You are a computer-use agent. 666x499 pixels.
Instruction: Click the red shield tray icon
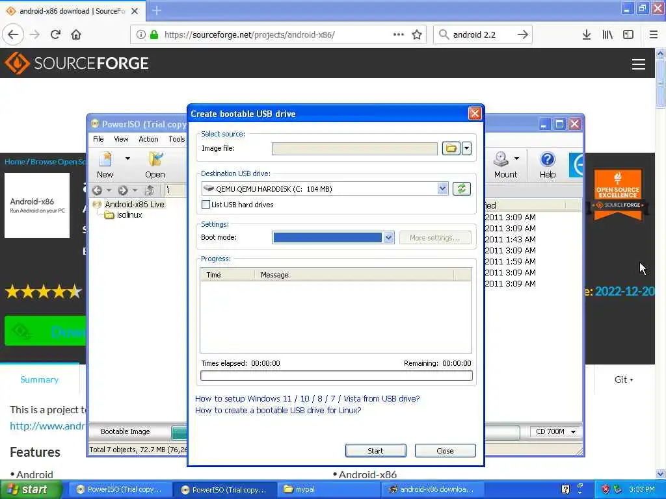606,489
